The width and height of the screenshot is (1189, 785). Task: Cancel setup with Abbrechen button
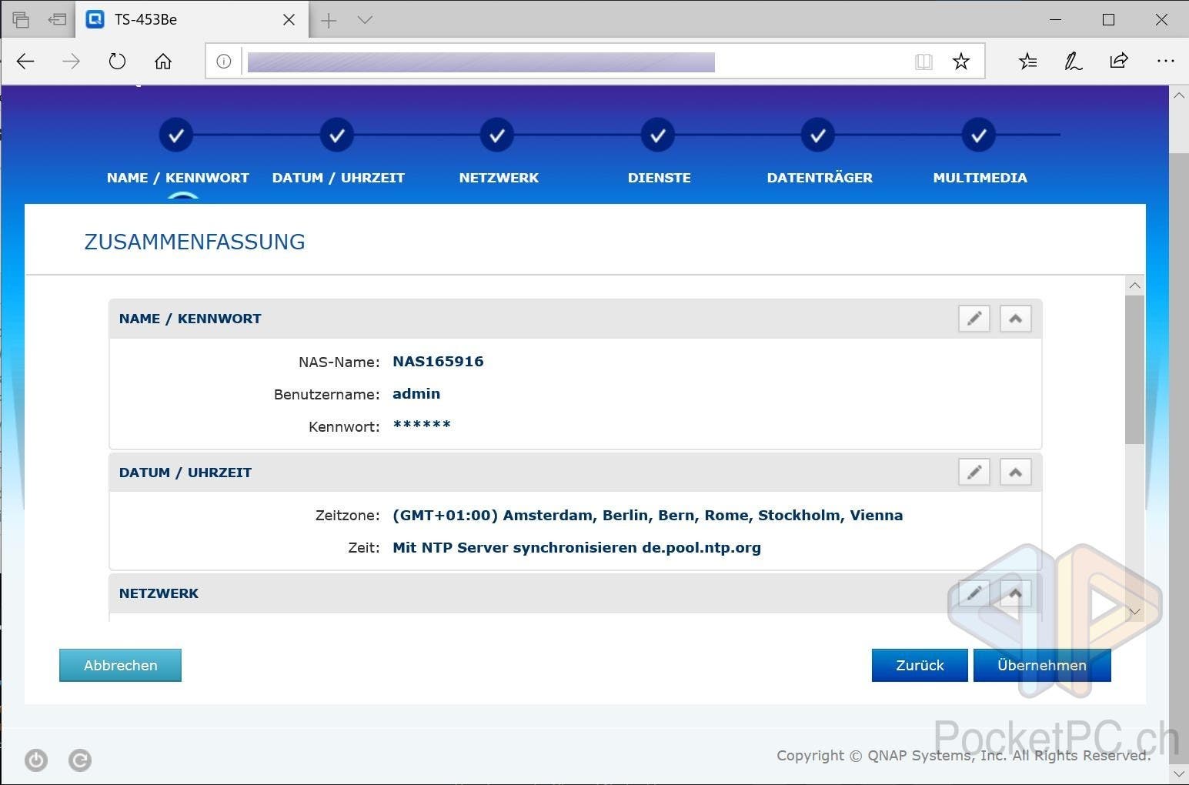tap(120, 665)
